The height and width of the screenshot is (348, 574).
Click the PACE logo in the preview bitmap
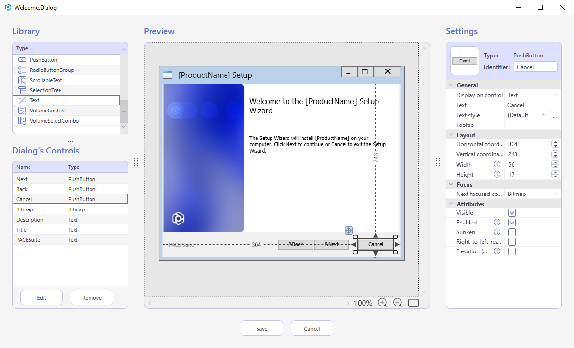178,218
